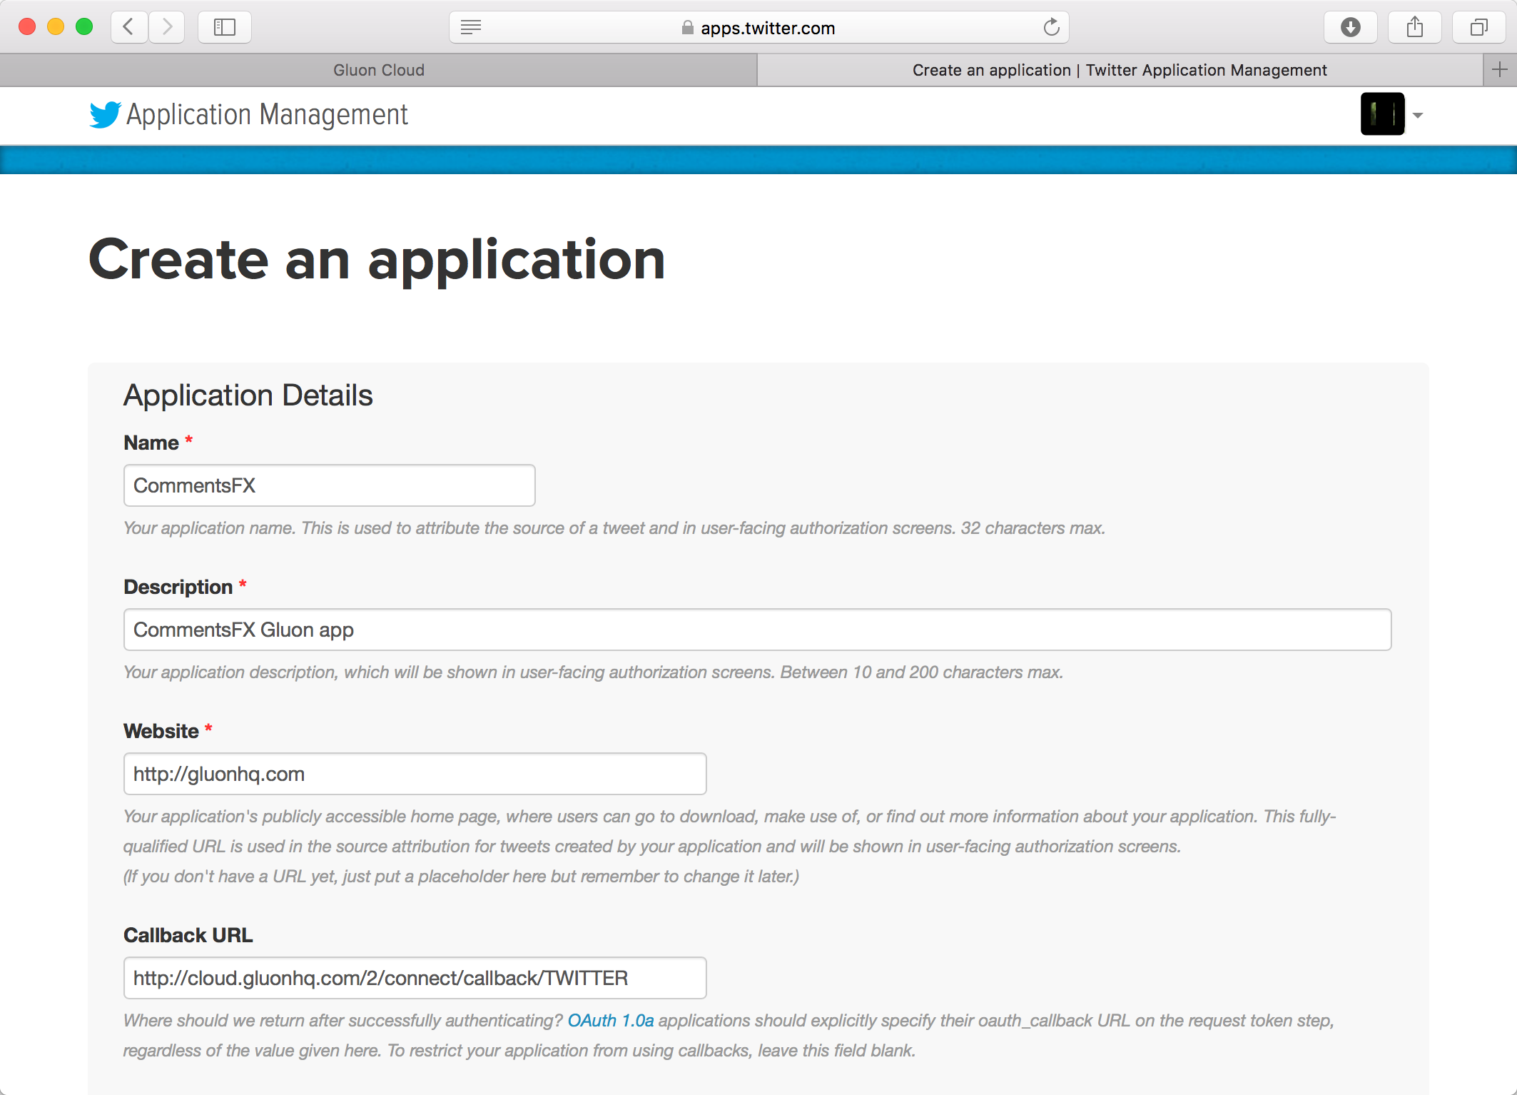Open the account avatar menu
The image size is (1517, 1095).
click(1382, 114)
